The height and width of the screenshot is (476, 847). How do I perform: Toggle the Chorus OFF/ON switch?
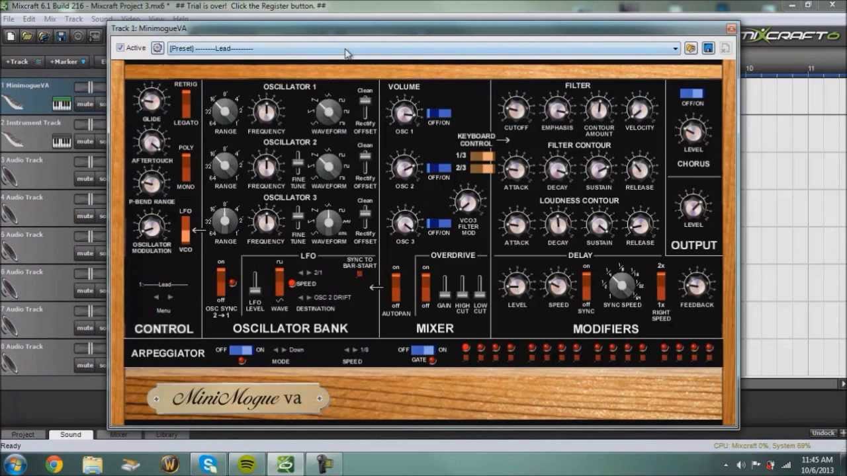[x=692, y=94]
